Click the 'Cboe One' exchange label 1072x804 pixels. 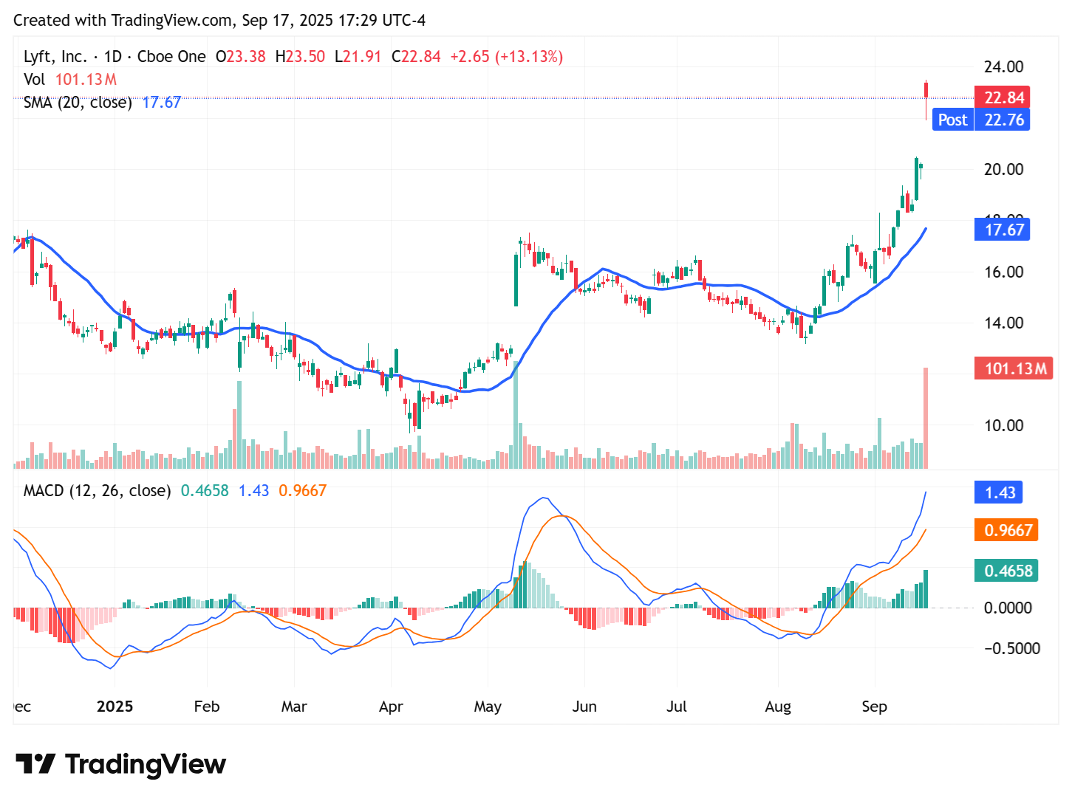pyautogui.click(x=171, y=55)
